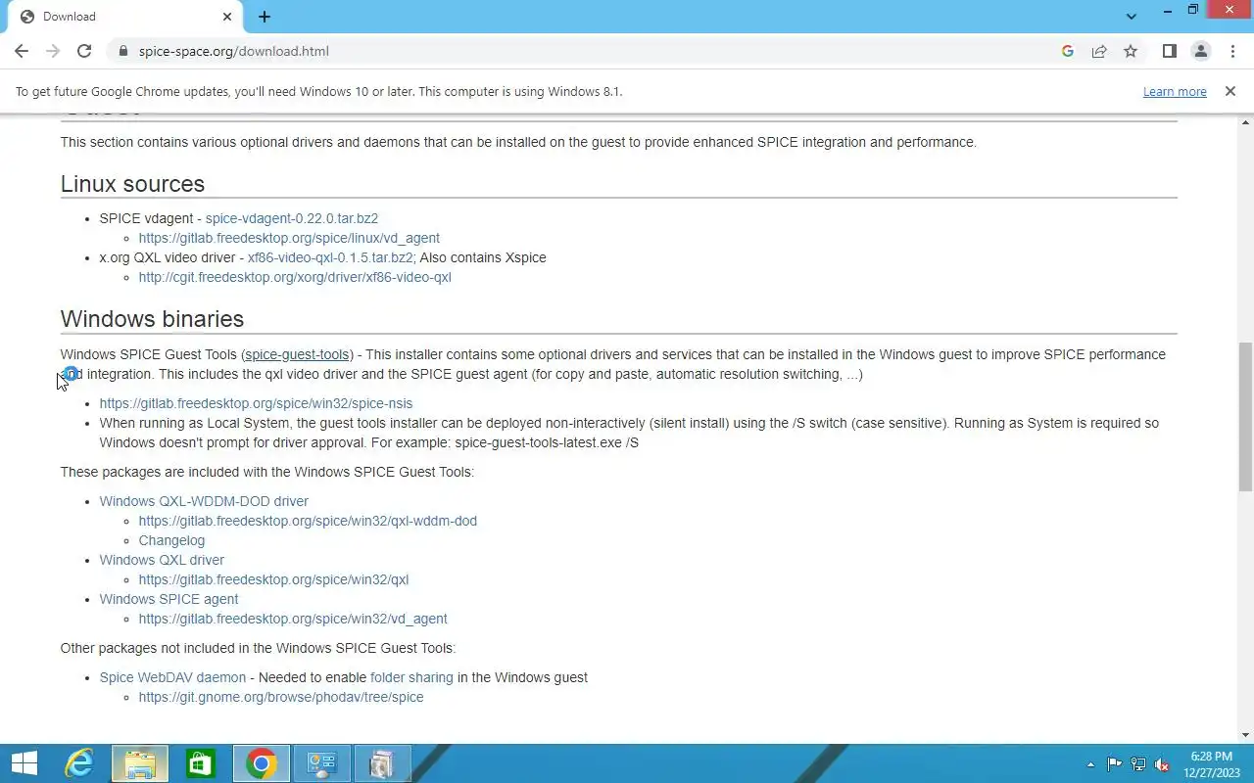Click the page vertical scrollbar thumb
The width and height of the screenshot is (1254, 783).
coord(1245,416)
